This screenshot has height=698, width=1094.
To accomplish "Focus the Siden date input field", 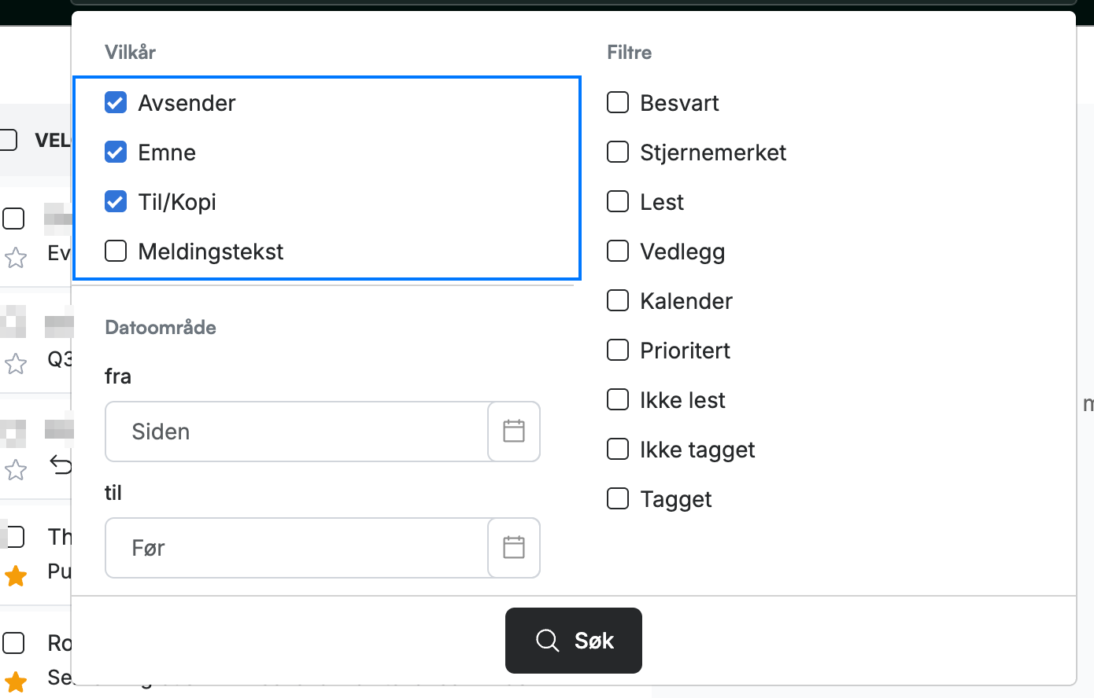I will pos(297,432).
